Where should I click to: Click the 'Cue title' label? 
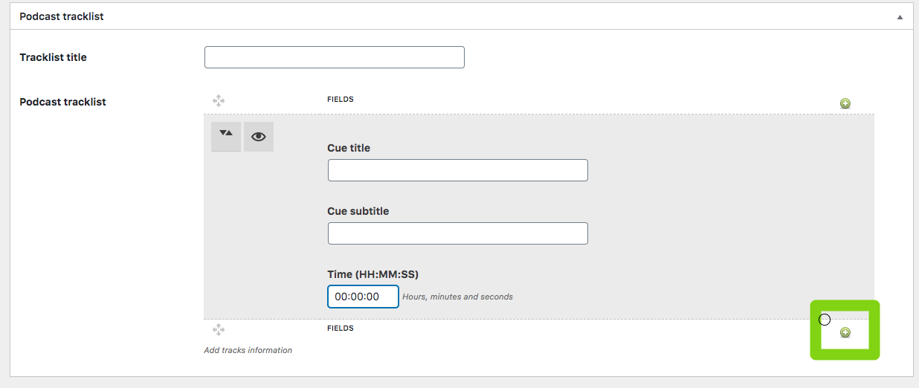pos(349,148)
